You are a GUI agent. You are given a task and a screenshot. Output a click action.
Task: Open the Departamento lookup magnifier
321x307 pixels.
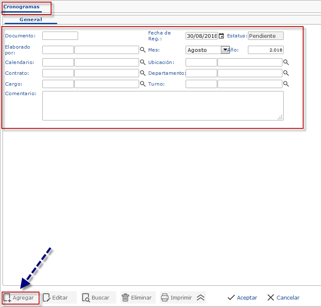coord(286,73)
